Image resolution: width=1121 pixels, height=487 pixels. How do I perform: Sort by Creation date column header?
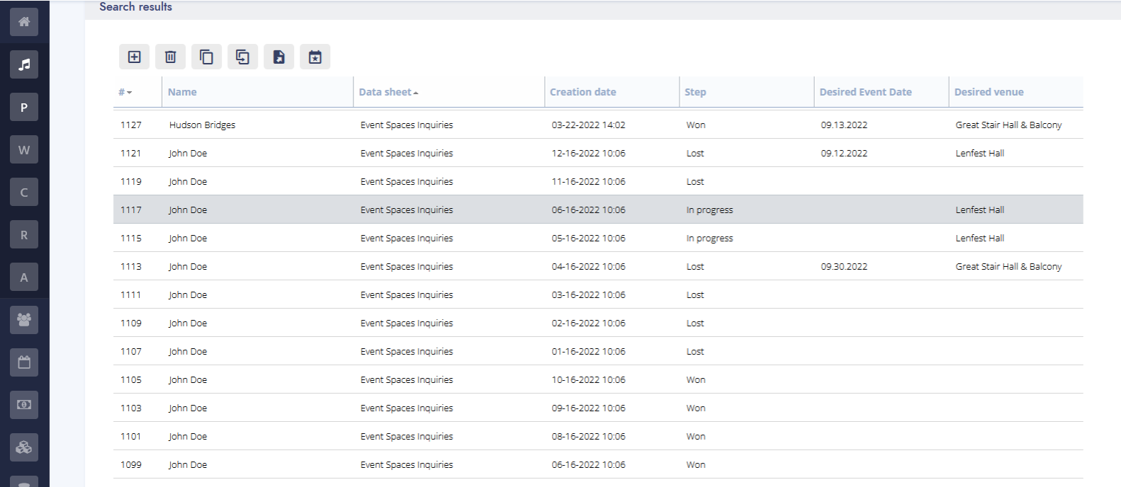pyautogui.click(x=582, y=92)
